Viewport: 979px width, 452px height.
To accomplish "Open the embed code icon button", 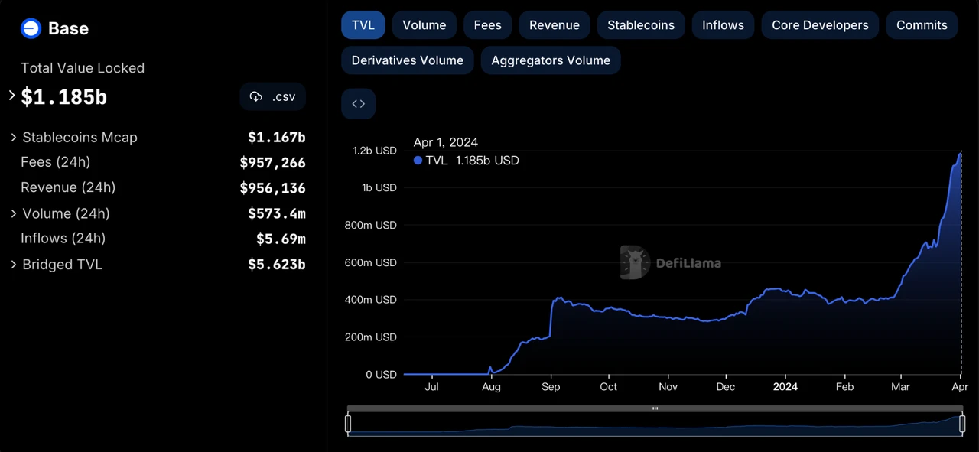I will click(358, 104).
